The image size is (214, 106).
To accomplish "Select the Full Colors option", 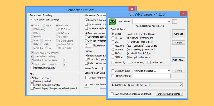I will [x=57, y=25].
